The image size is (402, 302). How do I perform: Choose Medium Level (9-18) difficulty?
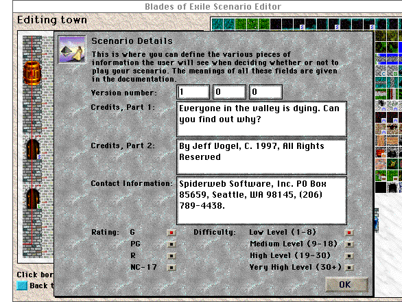pyautogui.click(x=349, y=244)
